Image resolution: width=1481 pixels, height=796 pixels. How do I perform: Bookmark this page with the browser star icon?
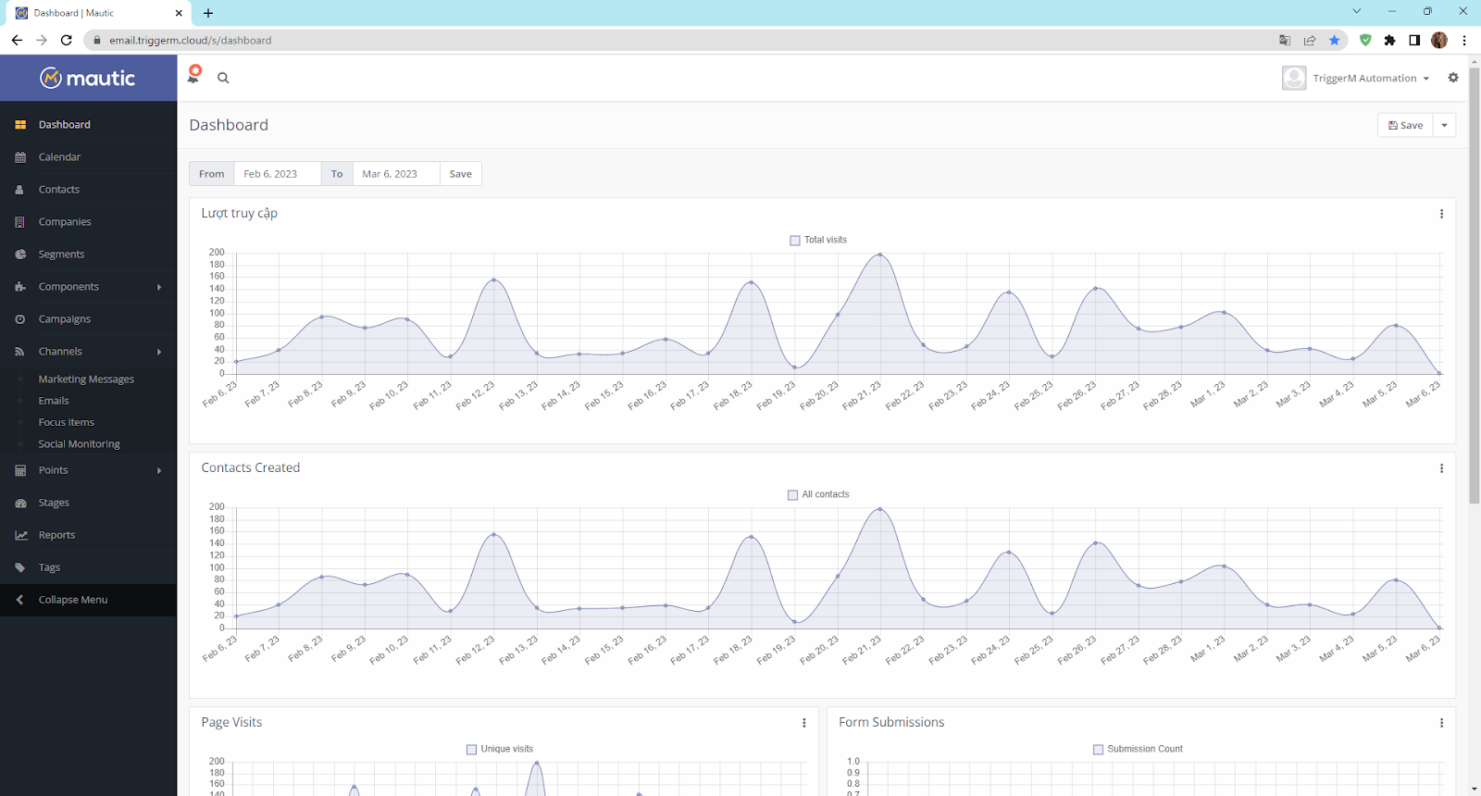(x=1334, y=40)
